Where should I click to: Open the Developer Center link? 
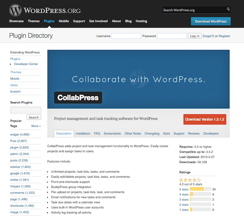click(26, 64)
